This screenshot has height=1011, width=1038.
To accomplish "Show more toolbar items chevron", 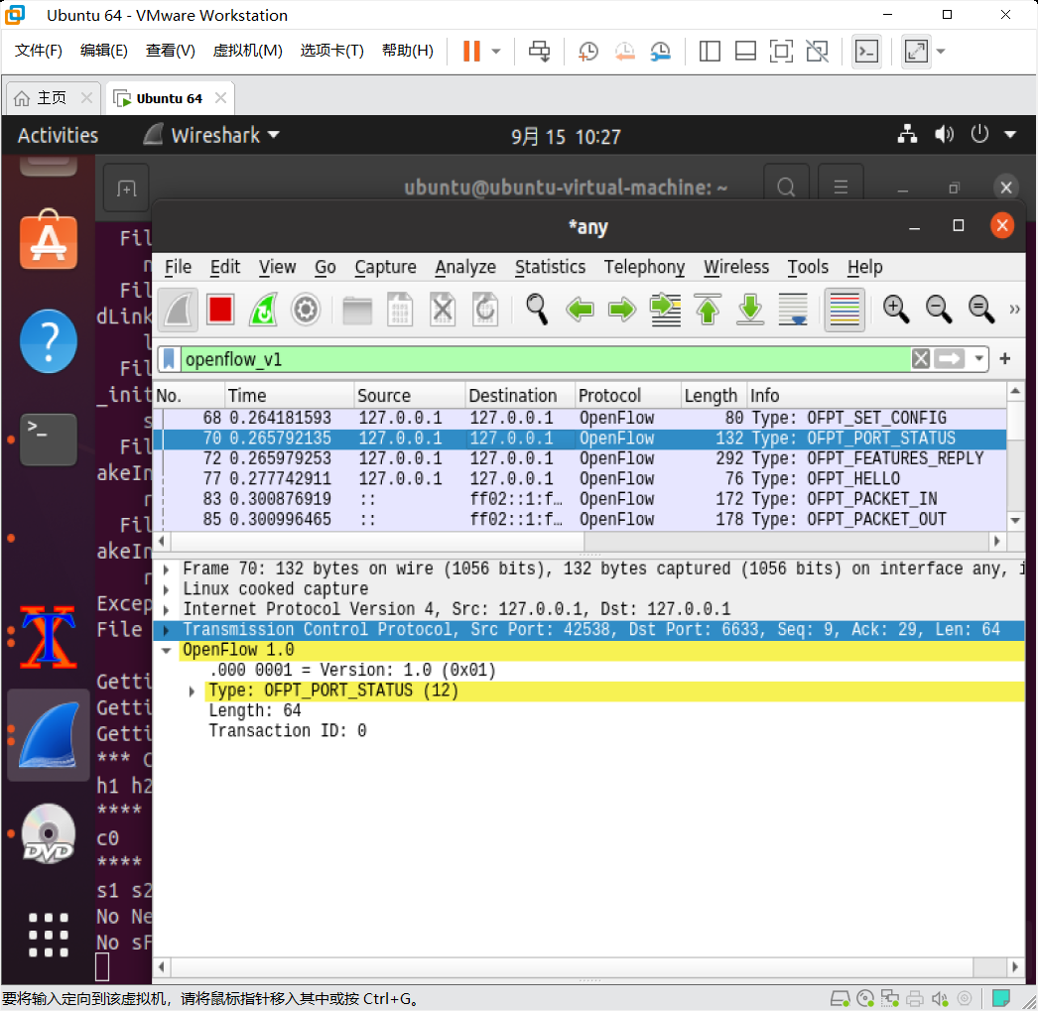I will [x=1014, y=310].
